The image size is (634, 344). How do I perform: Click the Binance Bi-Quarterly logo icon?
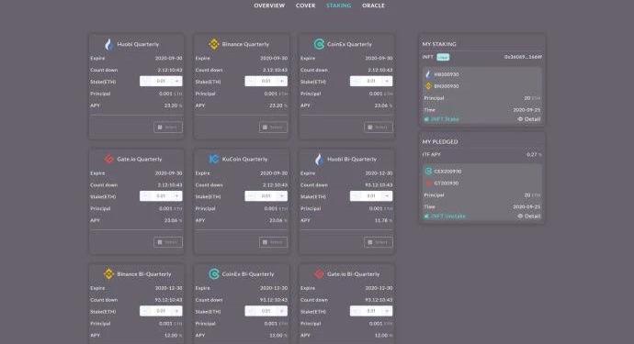[x=108, y=273]
